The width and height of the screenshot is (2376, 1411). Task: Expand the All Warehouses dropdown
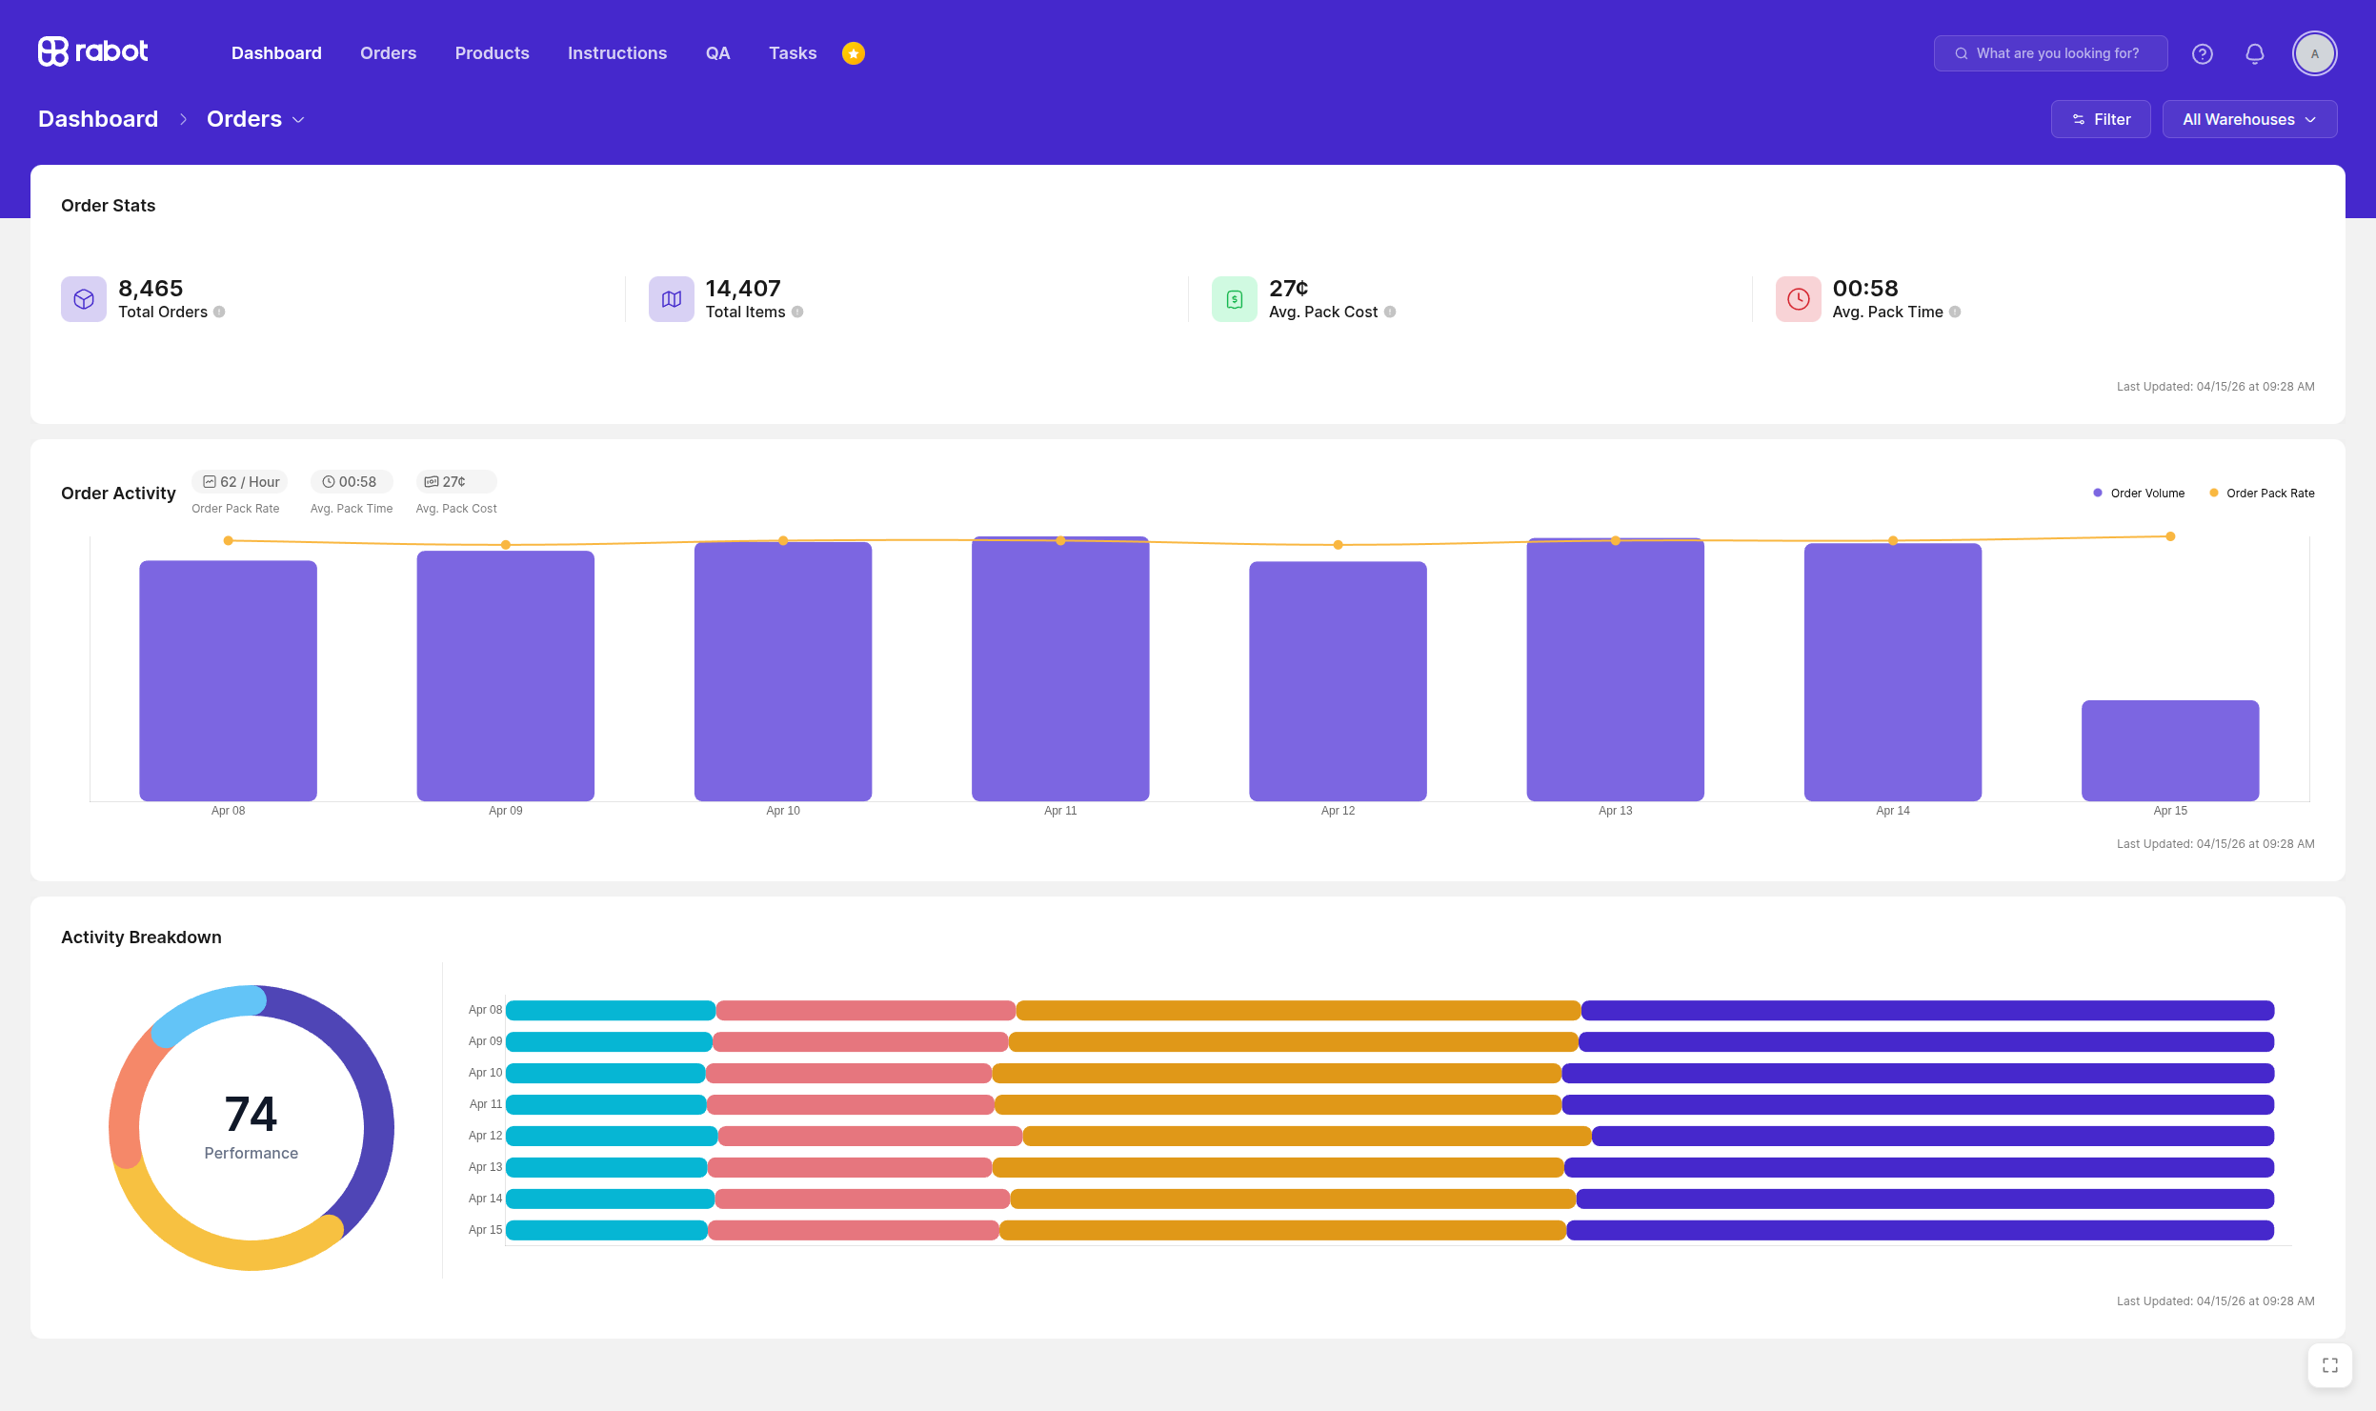[x=2249, y=119]
